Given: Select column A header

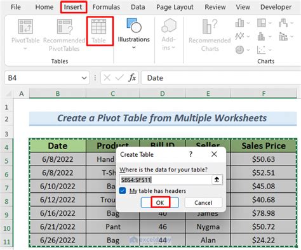Looking at the screenshot, I should pos(21,93).
